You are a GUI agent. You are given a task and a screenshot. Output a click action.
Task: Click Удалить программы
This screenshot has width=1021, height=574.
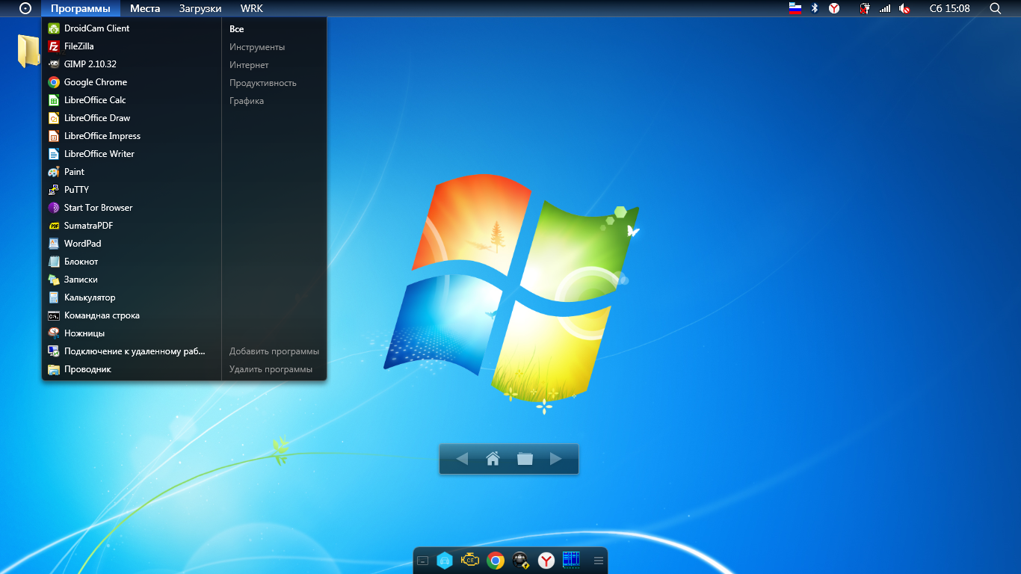[x=271, y=369]
